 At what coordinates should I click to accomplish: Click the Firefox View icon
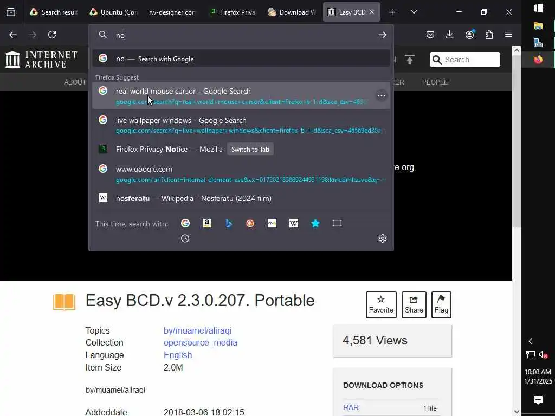click(11, 12)
